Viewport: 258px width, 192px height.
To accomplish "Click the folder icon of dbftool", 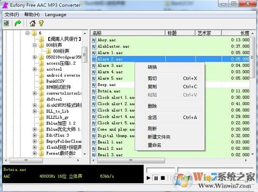I will point(41,99).
